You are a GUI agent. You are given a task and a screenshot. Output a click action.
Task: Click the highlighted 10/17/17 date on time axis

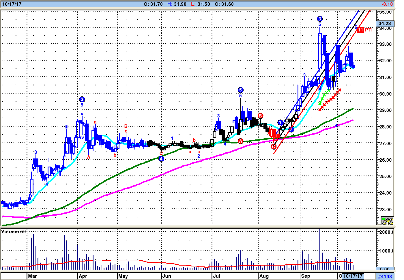click(353, 276)
